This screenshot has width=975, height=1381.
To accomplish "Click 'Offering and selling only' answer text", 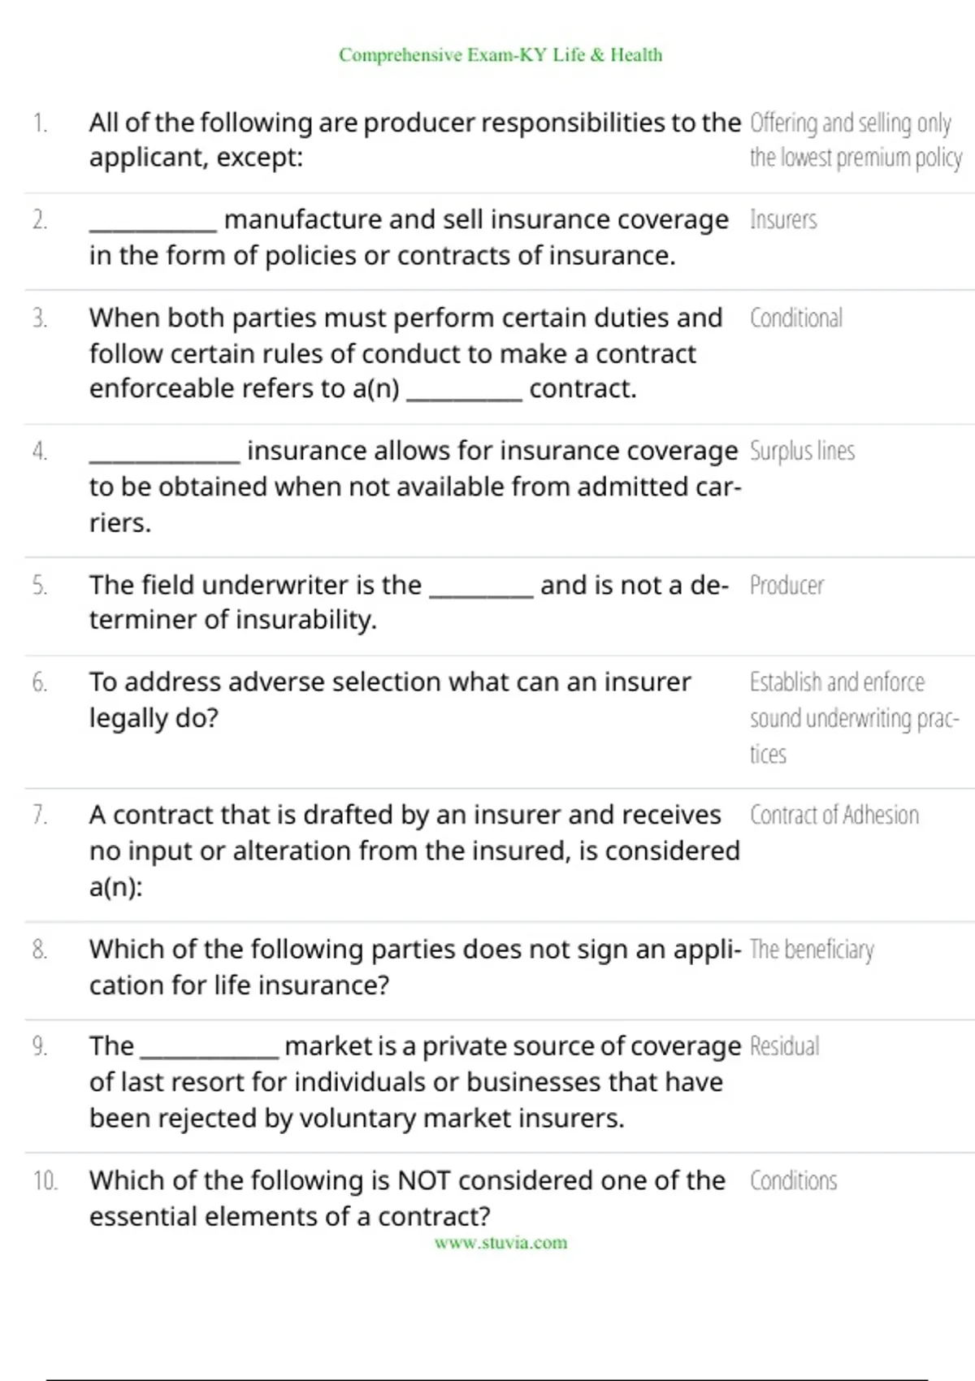I will [x=850, y=123].
